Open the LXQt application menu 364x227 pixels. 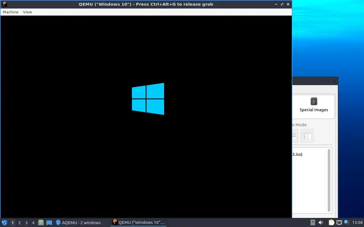[x=5, y=222]
